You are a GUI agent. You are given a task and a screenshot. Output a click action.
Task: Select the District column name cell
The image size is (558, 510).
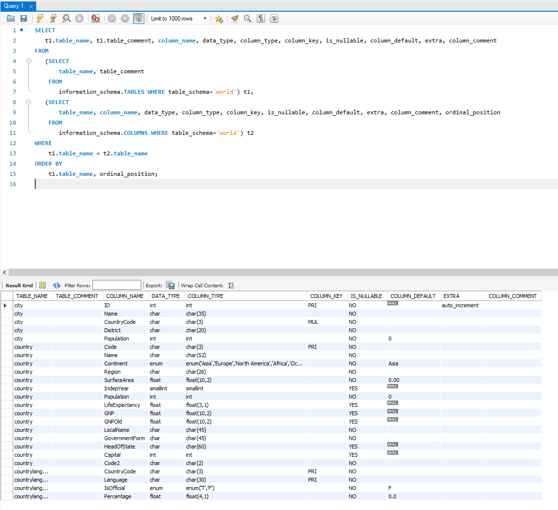tap(125, 330)
